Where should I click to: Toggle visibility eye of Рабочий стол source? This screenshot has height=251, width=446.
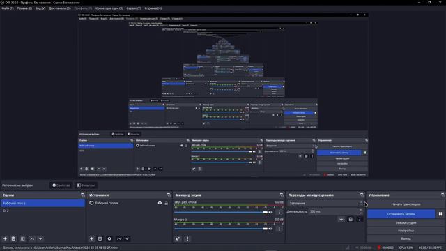point(160,203)
